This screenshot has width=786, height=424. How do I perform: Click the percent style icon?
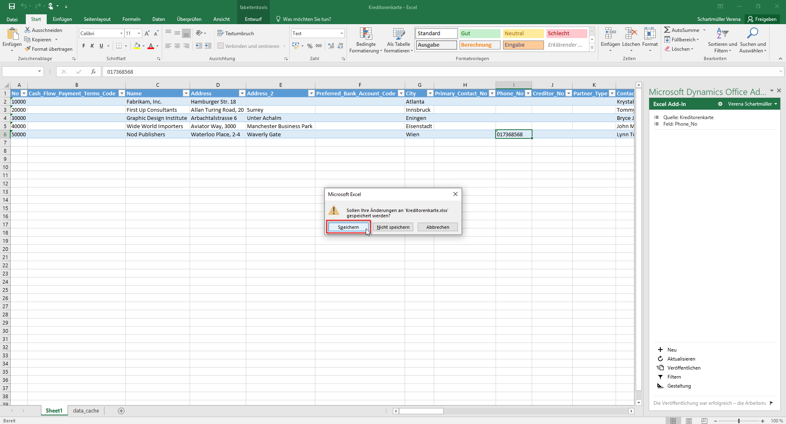pyautogui.click(x=310, y=46)
